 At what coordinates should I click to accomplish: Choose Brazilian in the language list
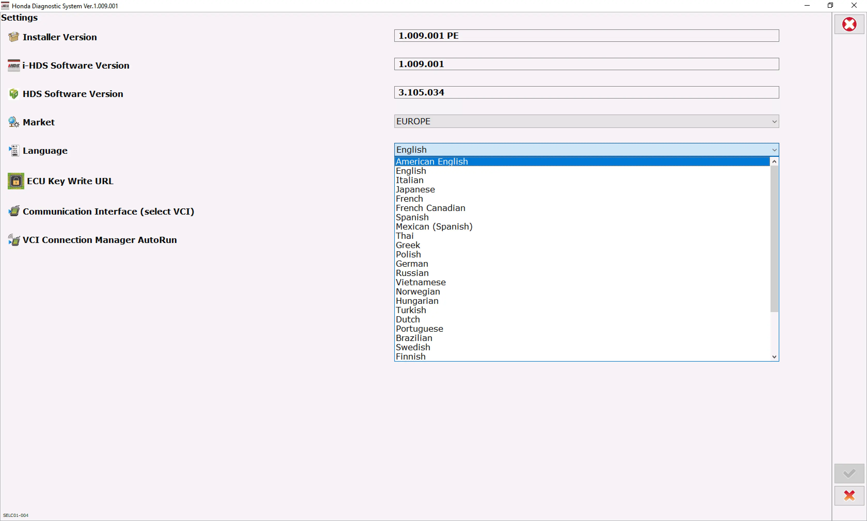582,338
